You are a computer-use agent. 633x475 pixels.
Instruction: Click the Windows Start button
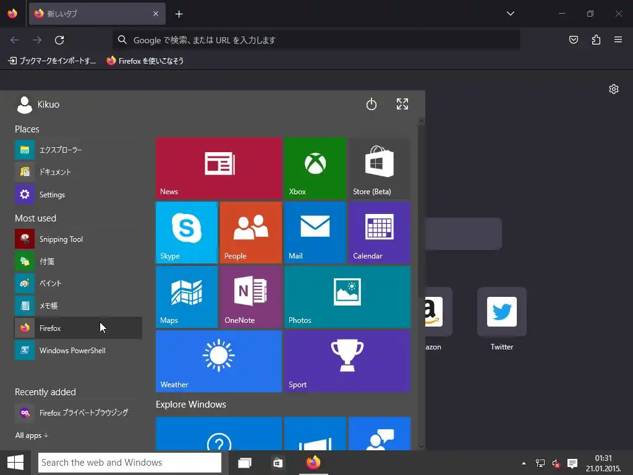[x=15, y=463]
